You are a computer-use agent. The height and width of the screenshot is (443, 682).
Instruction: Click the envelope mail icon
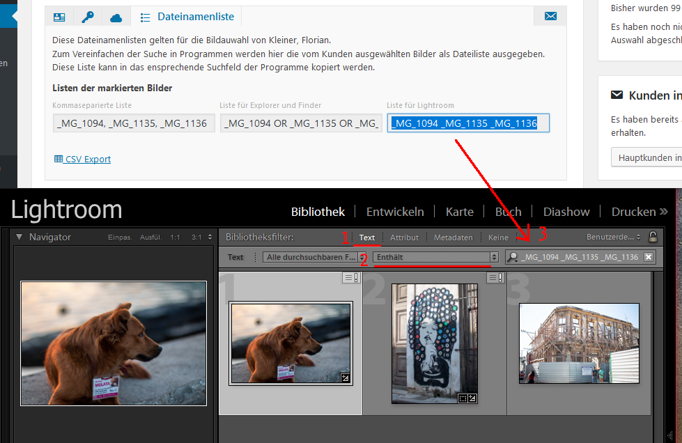tap(550, 17)
